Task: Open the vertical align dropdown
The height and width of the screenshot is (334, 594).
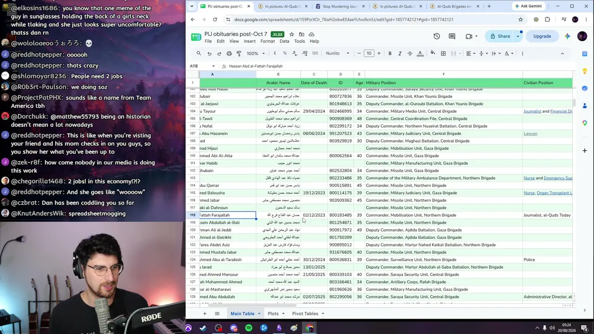Action: [x=483, y=53]
